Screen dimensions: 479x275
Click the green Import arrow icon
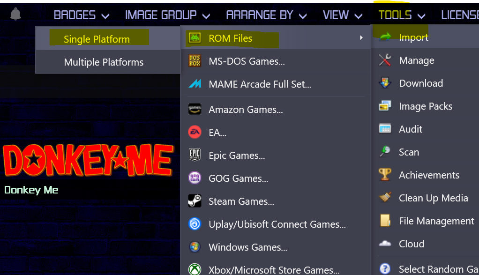tap(385, 37)
